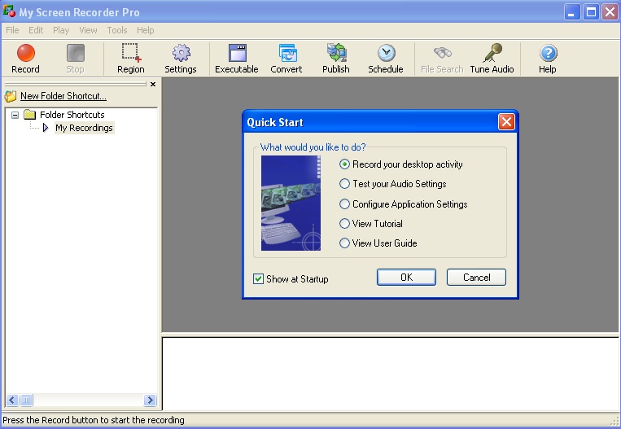The image size is (621, 429).
Task: Click the New Folder Shortcut folder icon
Action: point(11,96)
